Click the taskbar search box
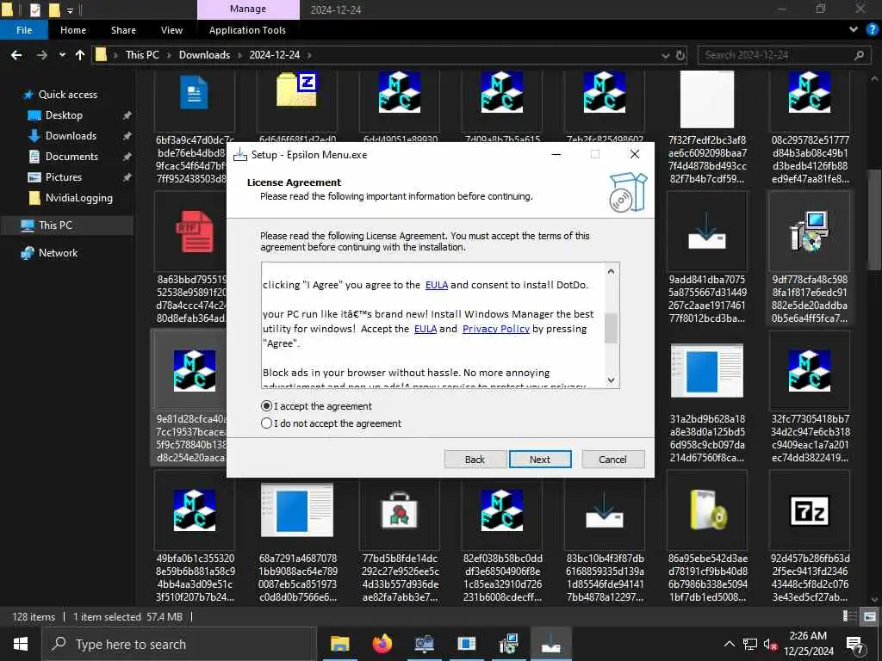882x661 pixels. 179,644
